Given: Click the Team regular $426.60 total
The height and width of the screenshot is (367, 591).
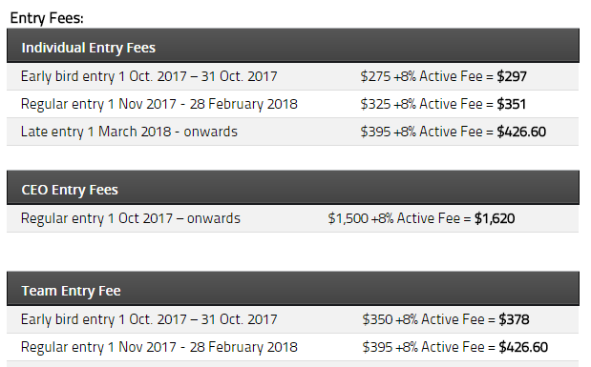Looking at the screenshot, I should click(523, 347).
